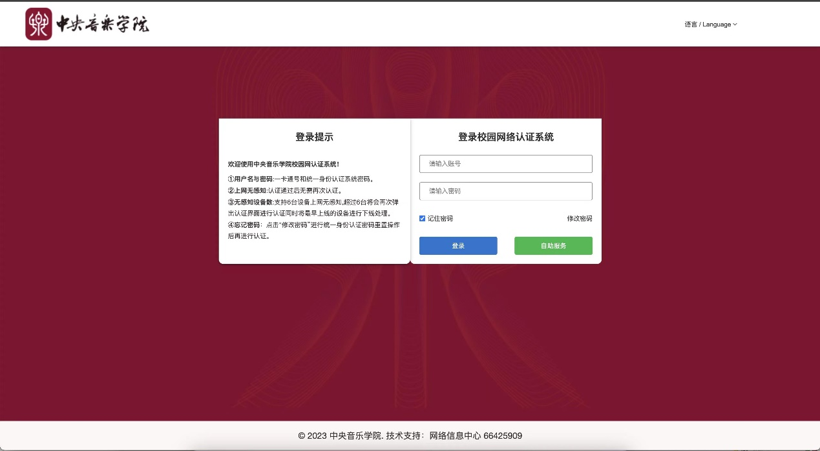
Task: Click hint ① about 用户名与密码
Action: (x=300, y=179)
